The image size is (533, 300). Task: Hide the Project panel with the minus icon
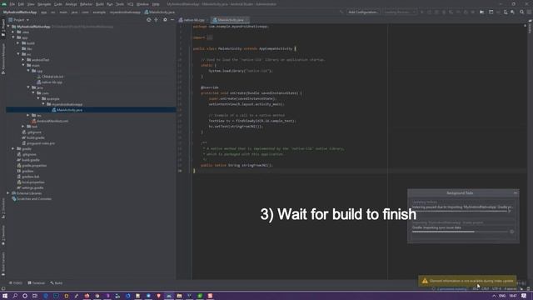[172, 20]
